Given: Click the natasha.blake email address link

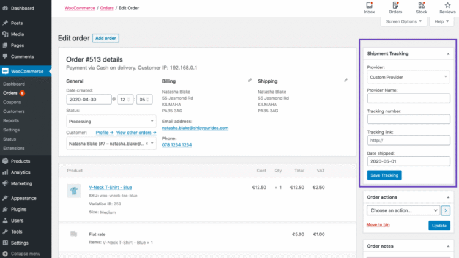Looking at the screenshot, I should pyautogui.click(x=195, y=128).
